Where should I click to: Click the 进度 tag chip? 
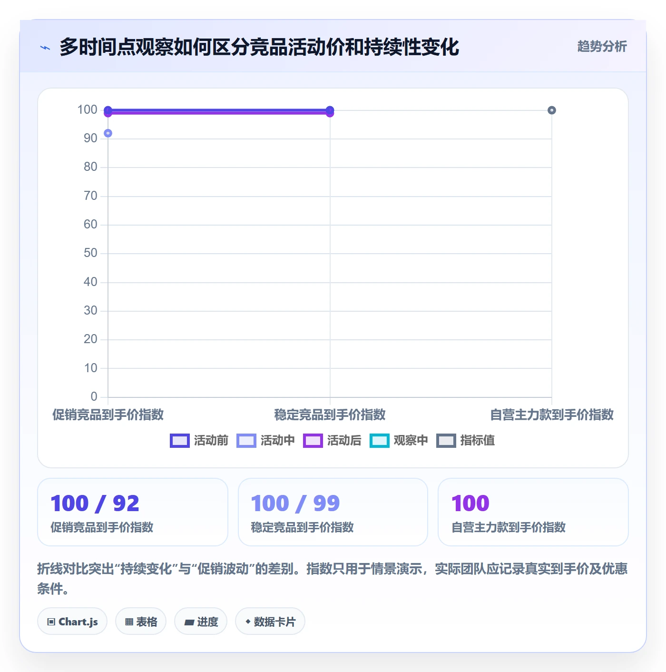pyautogui.click(x=201, y=622)
